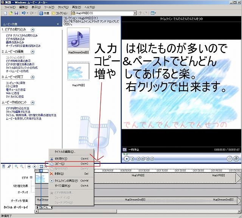Click ビデオを取り込む方法 hint link
Viewport: 242px width, 218px height.
click(x=17, y=108)
